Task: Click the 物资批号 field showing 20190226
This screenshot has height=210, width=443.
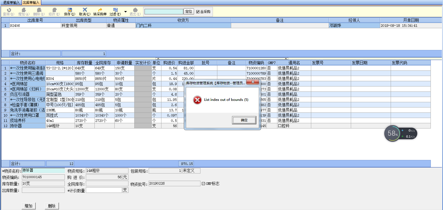Action: [174, 183]
